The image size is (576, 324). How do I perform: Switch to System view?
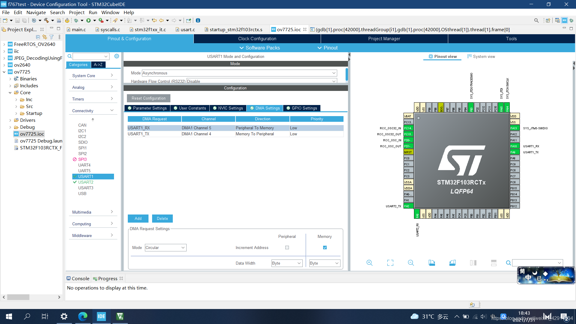coord(481,56)
